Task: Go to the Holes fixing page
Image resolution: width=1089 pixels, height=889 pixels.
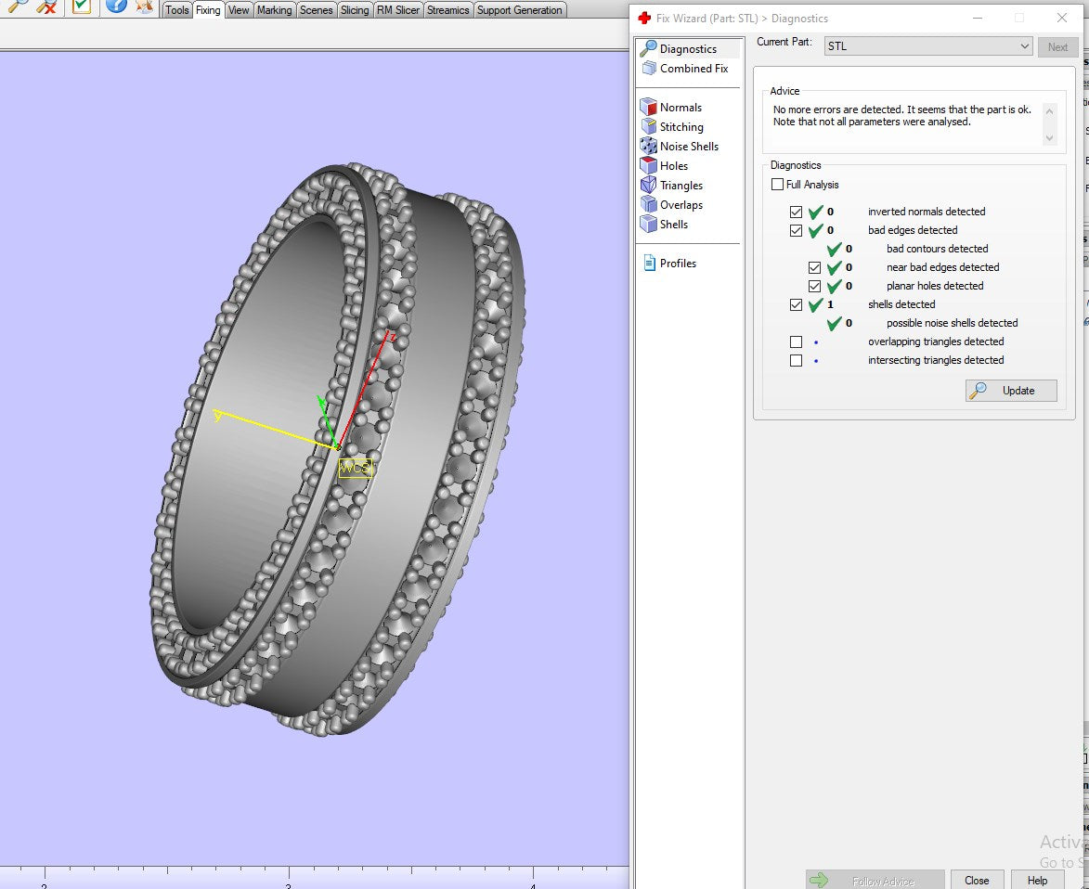Action: point(673,166)
